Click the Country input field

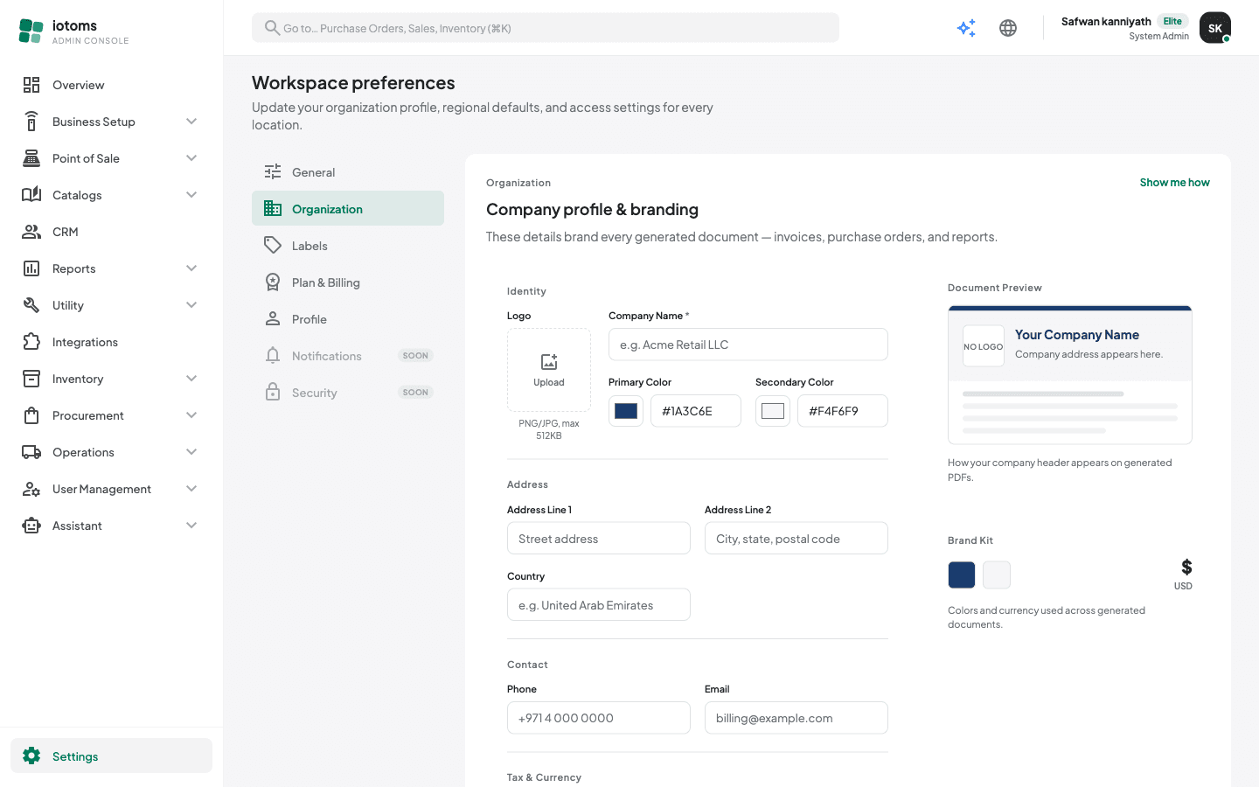599,605
